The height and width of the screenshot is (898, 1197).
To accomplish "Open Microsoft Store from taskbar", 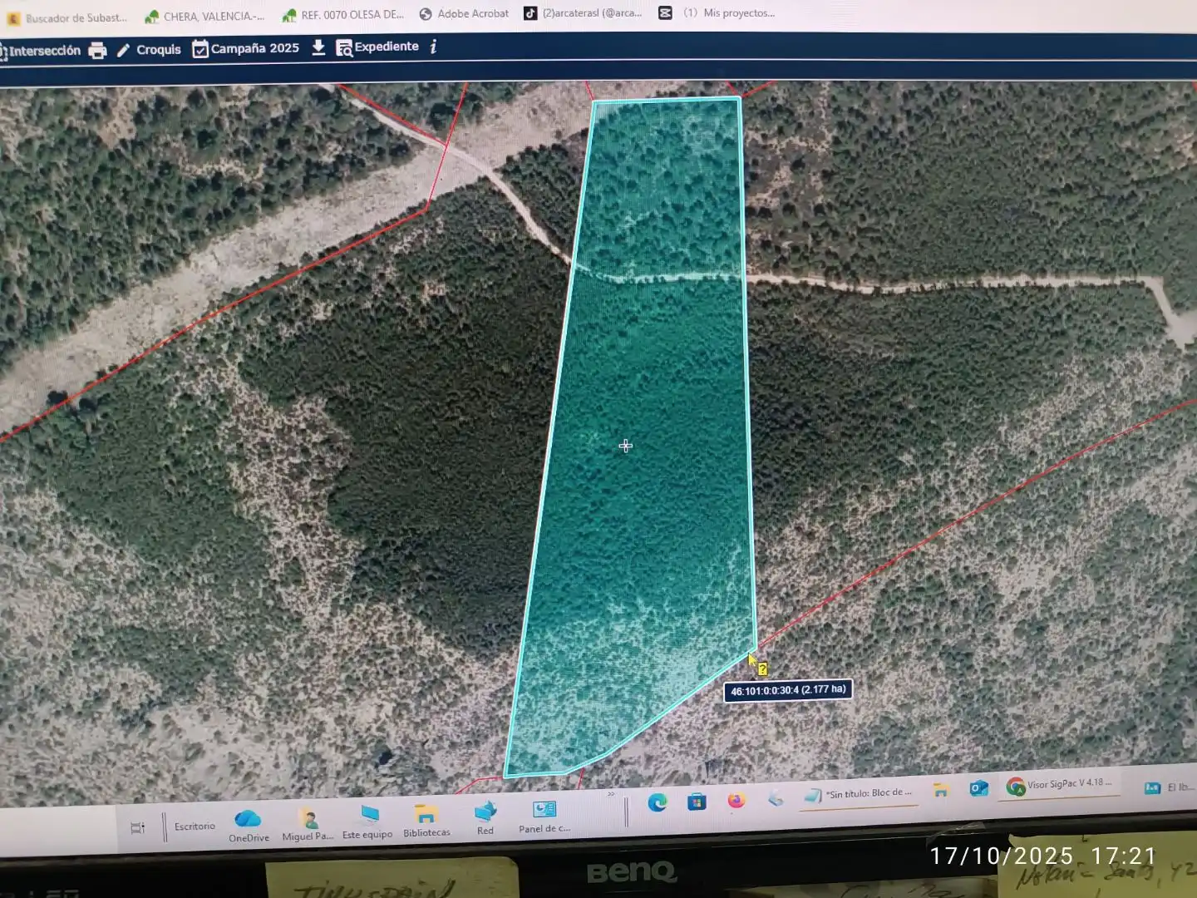I will tap(697, 802).
